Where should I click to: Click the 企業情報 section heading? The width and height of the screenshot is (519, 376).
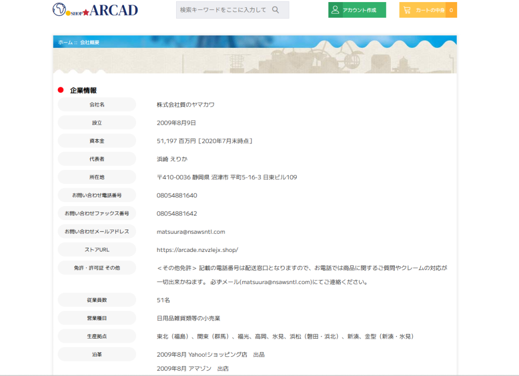pyautogui.click(x=84, y=90)
